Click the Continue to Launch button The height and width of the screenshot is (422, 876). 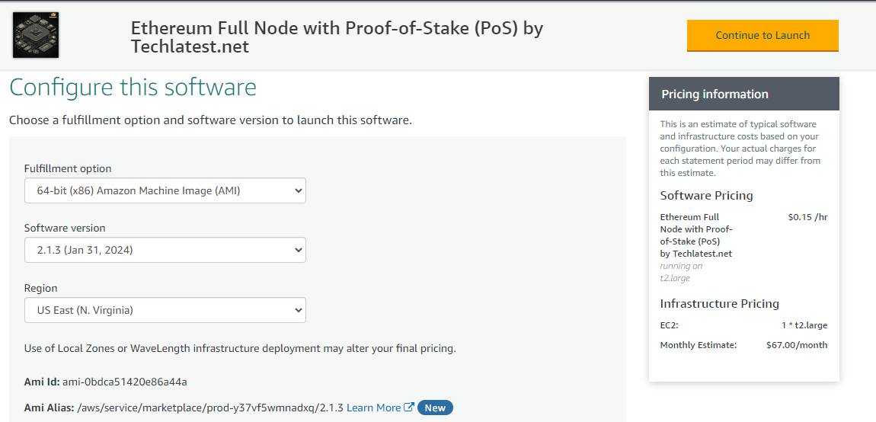coord(763,35)
